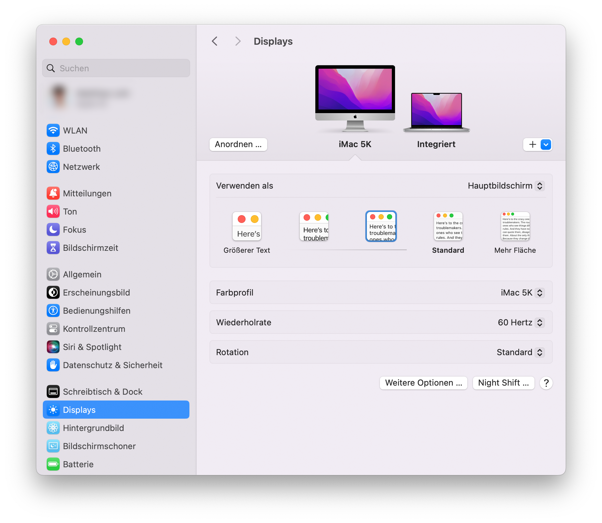Select the second resolution thumbnail, text "Here's to troublem"
The image size is (602, 523).
(x=314, y=227)
